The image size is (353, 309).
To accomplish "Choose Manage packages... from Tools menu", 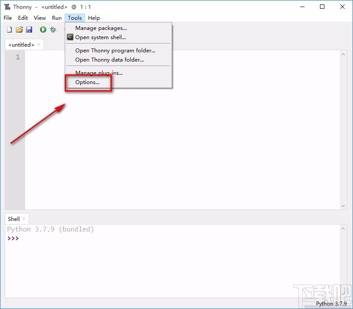I will tap(101, 28).
